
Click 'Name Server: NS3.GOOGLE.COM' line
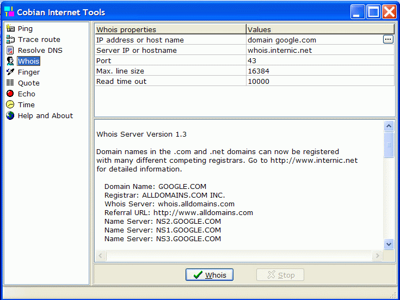click(163, 238)
